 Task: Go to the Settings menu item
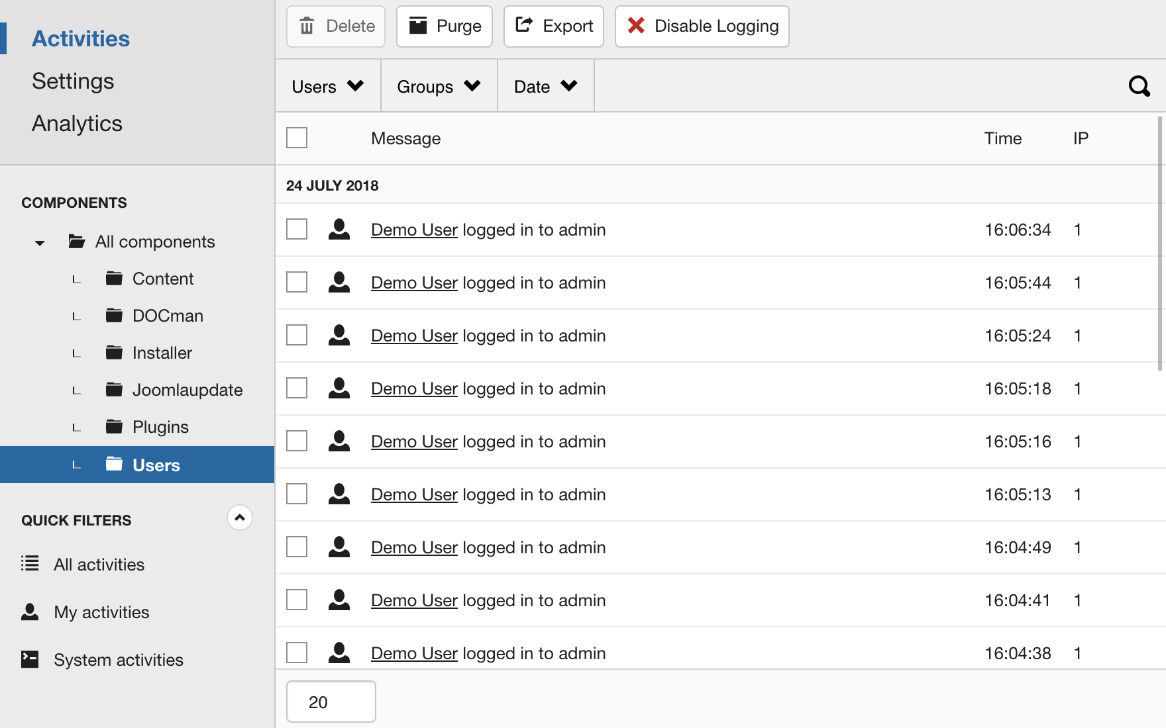[73, 81]
